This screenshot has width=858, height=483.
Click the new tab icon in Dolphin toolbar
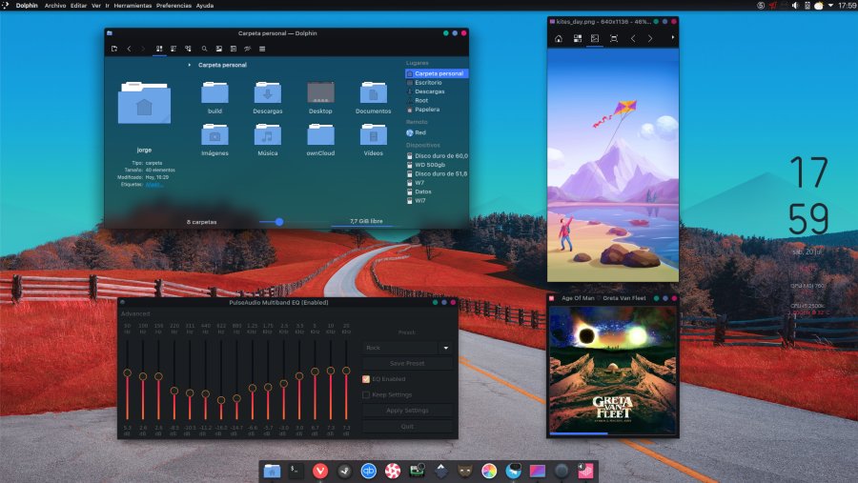click(x=113, y=49)
